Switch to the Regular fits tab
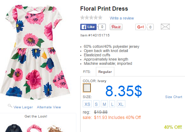The width and height of the screenshot is (185, 132). pyautogui.click(x=105, y=72)
